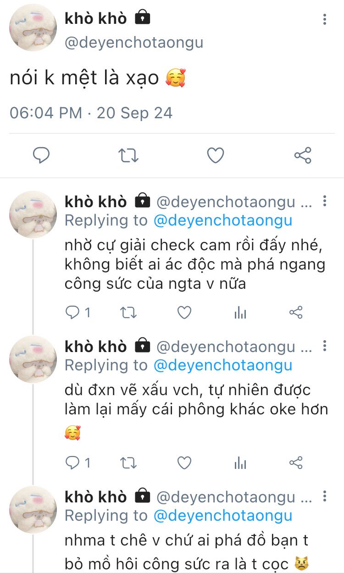
Task: Open the main tweet timestamp 06:04 PM
Action: [46, 113]
